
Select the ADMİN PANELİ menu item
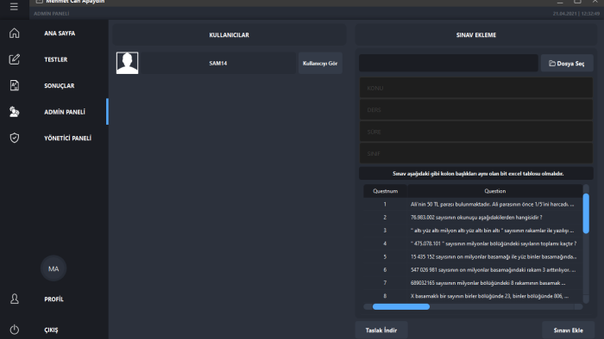[65, 112]
